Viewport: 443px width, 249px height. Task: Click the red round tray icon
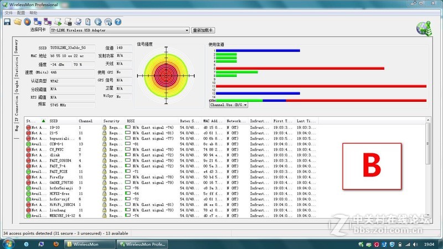pos(377,244)
